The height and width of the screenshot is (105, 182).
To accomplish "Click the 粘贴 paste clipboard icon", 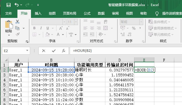I will pos(9,24).
